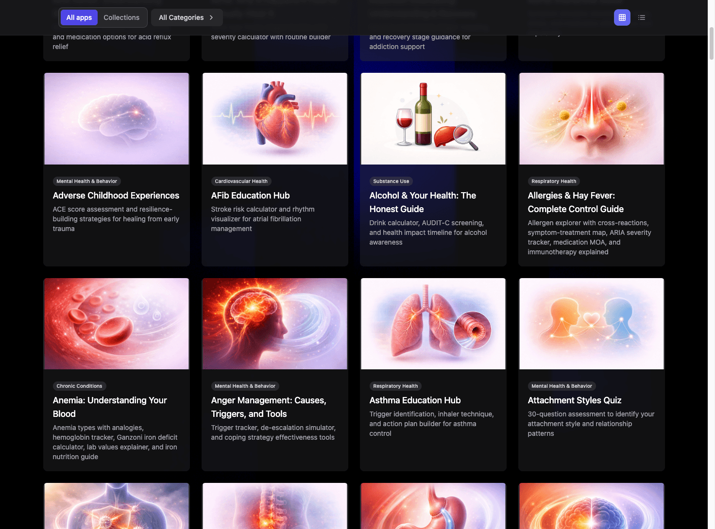The image size is (715, 529).
Task: Click the page vertical scrollbar thumb
Action: click(712, 43)
